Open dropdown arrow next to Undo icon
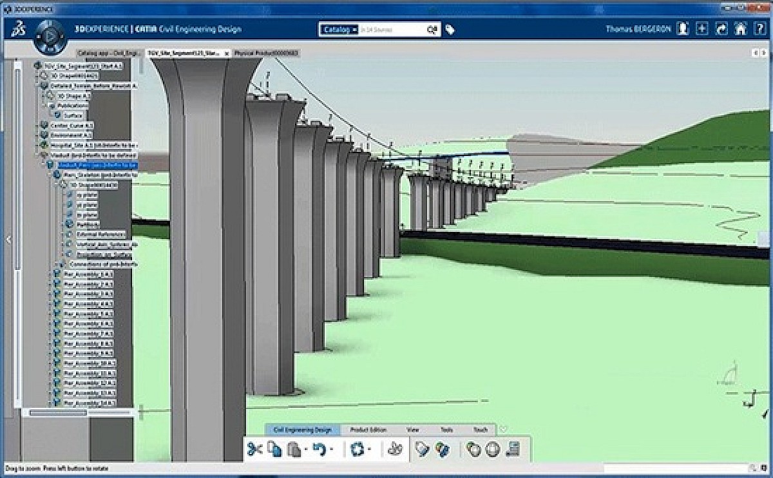 click(331, 450)
